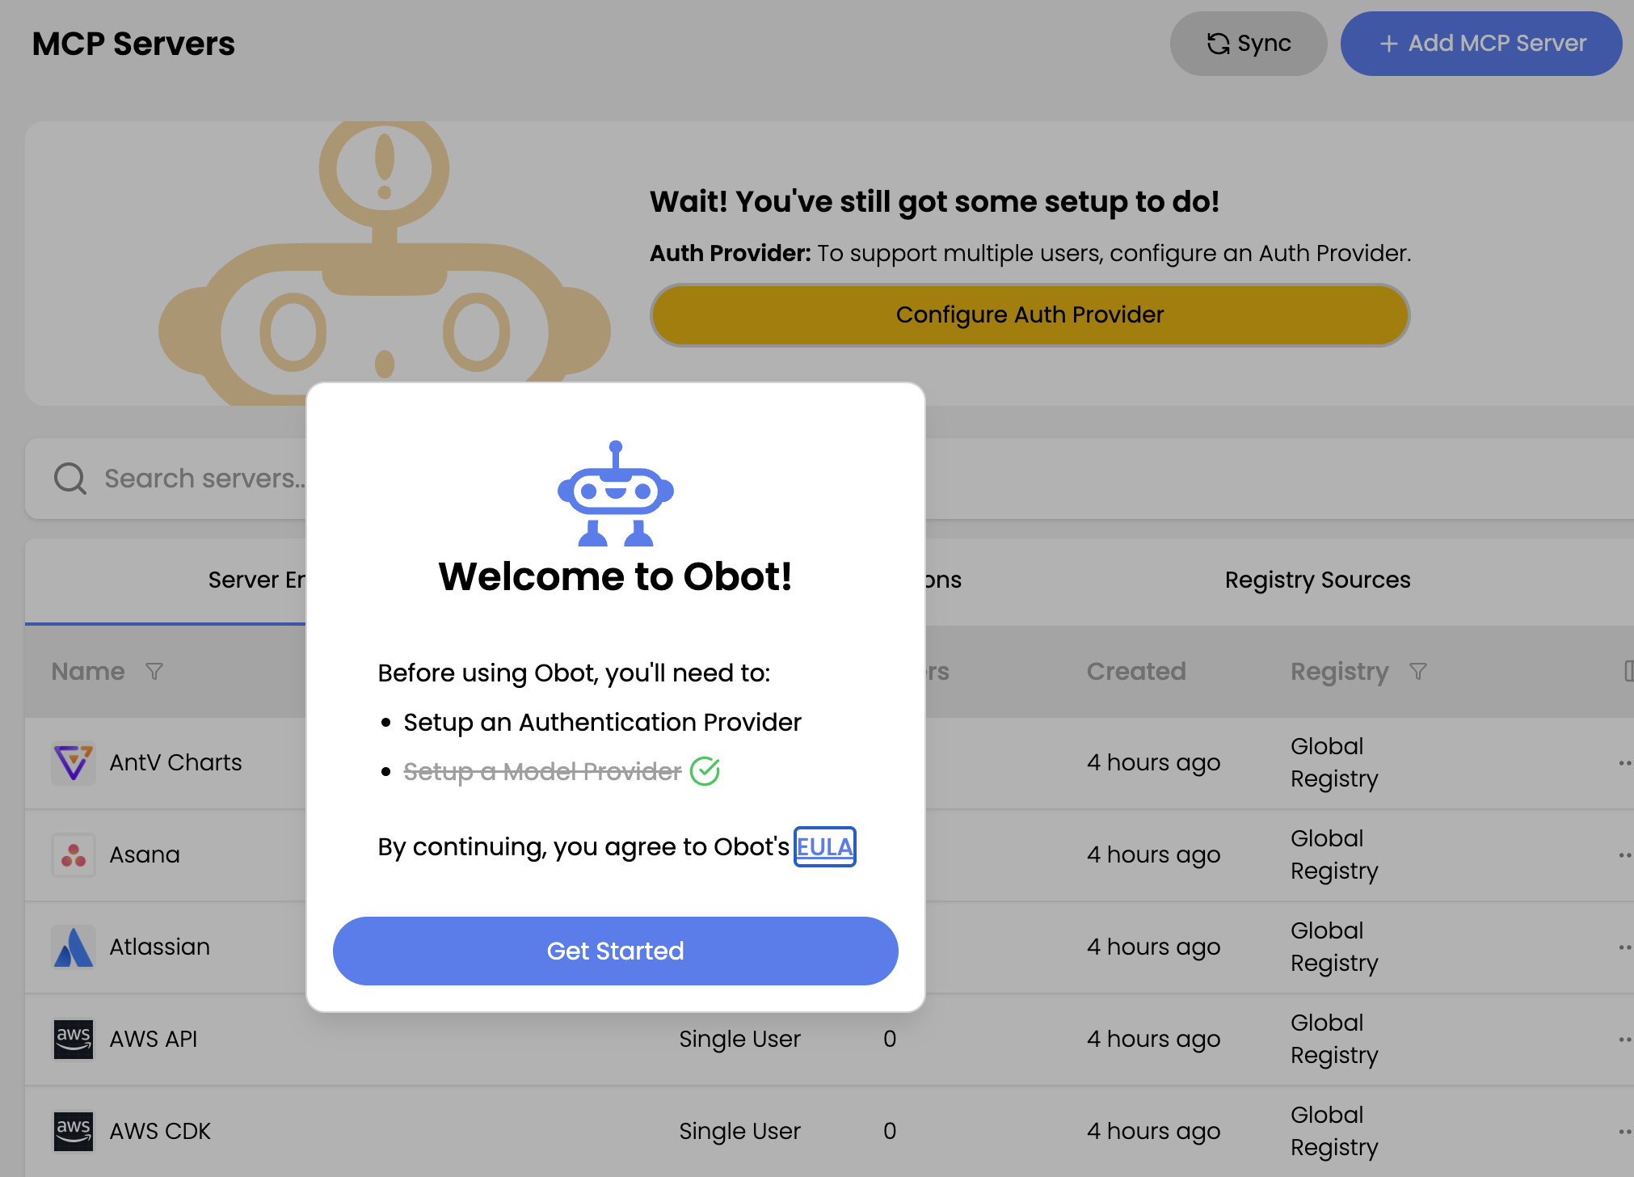Click the AntV Charts server icon
Screen dimensions: 1634x1177
pyautogui.click(x=73, y=762)
